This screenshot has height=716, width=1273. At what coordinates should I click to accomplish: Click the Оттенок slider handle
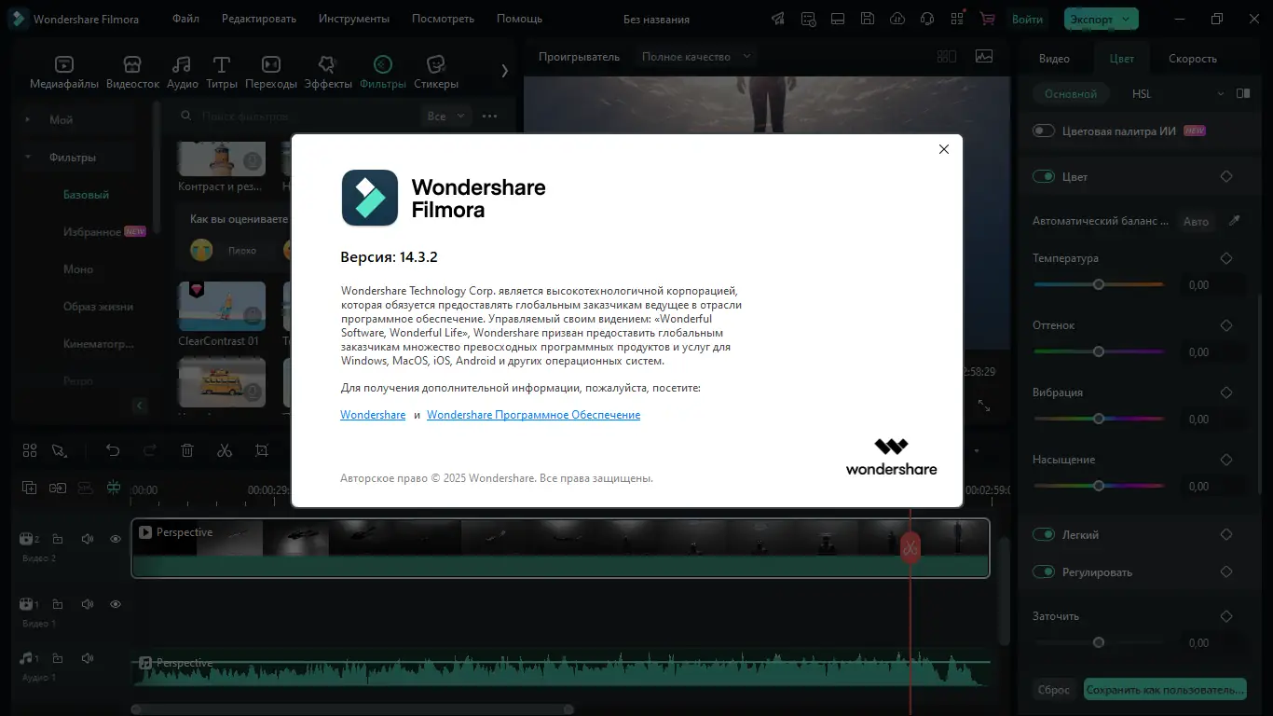pos(1099,351)
